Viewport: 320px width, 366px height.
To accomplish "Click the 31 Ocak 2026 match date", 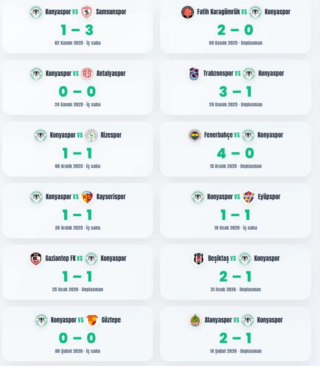I will pos(223,290).
